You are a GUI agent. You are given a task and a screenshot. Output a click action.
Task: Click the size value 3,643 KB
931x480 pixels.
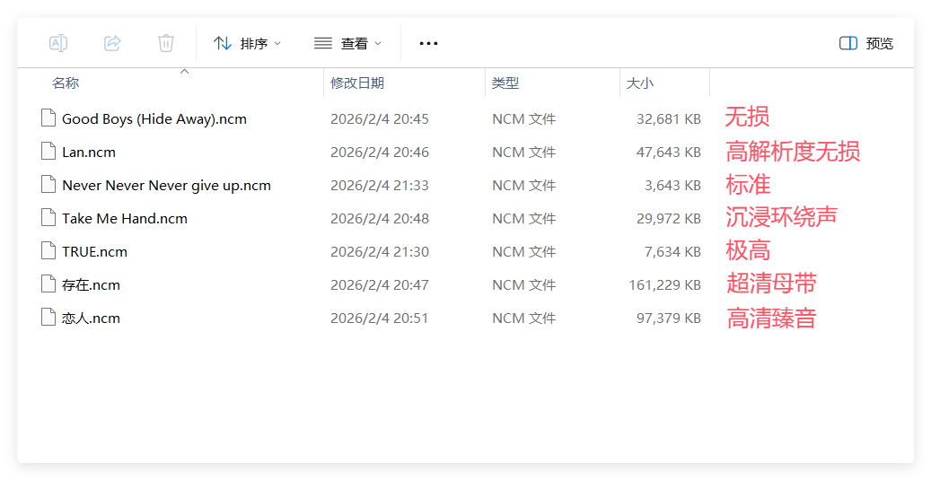coord(672,185)
